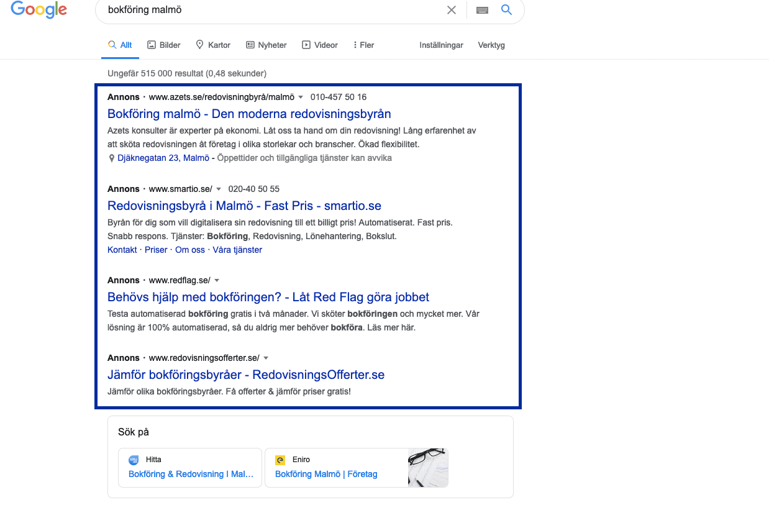Click the Google logo
This screenshot has width=769, height=505.
(39, 9)
